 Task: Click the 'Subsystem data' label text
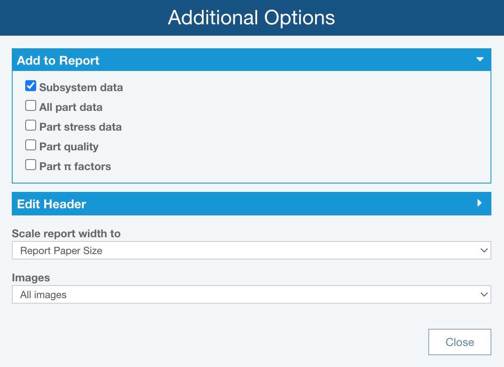pos(81,88)
